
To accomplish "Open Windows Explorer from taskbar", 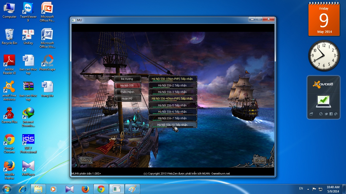I will (38, 189).
